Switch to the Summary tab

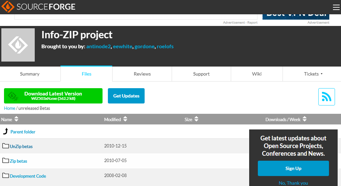pyautogui.click(x=30, y=74)
